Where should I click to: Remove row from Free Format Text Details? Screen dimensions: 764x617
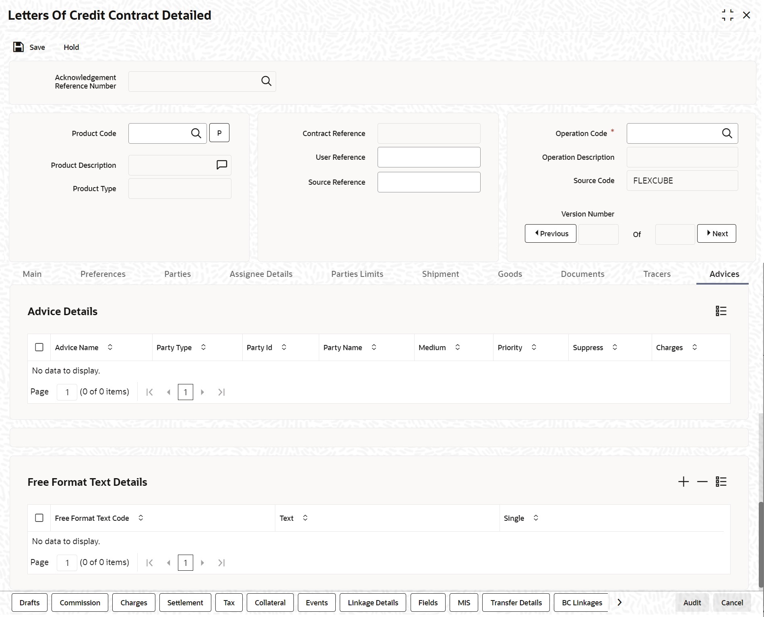(702, 482)
